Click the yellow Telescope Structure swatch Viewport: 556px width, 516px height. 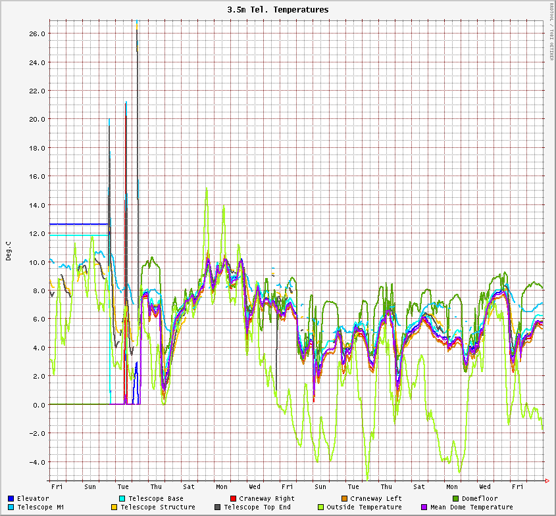click(x=114, y=507)
